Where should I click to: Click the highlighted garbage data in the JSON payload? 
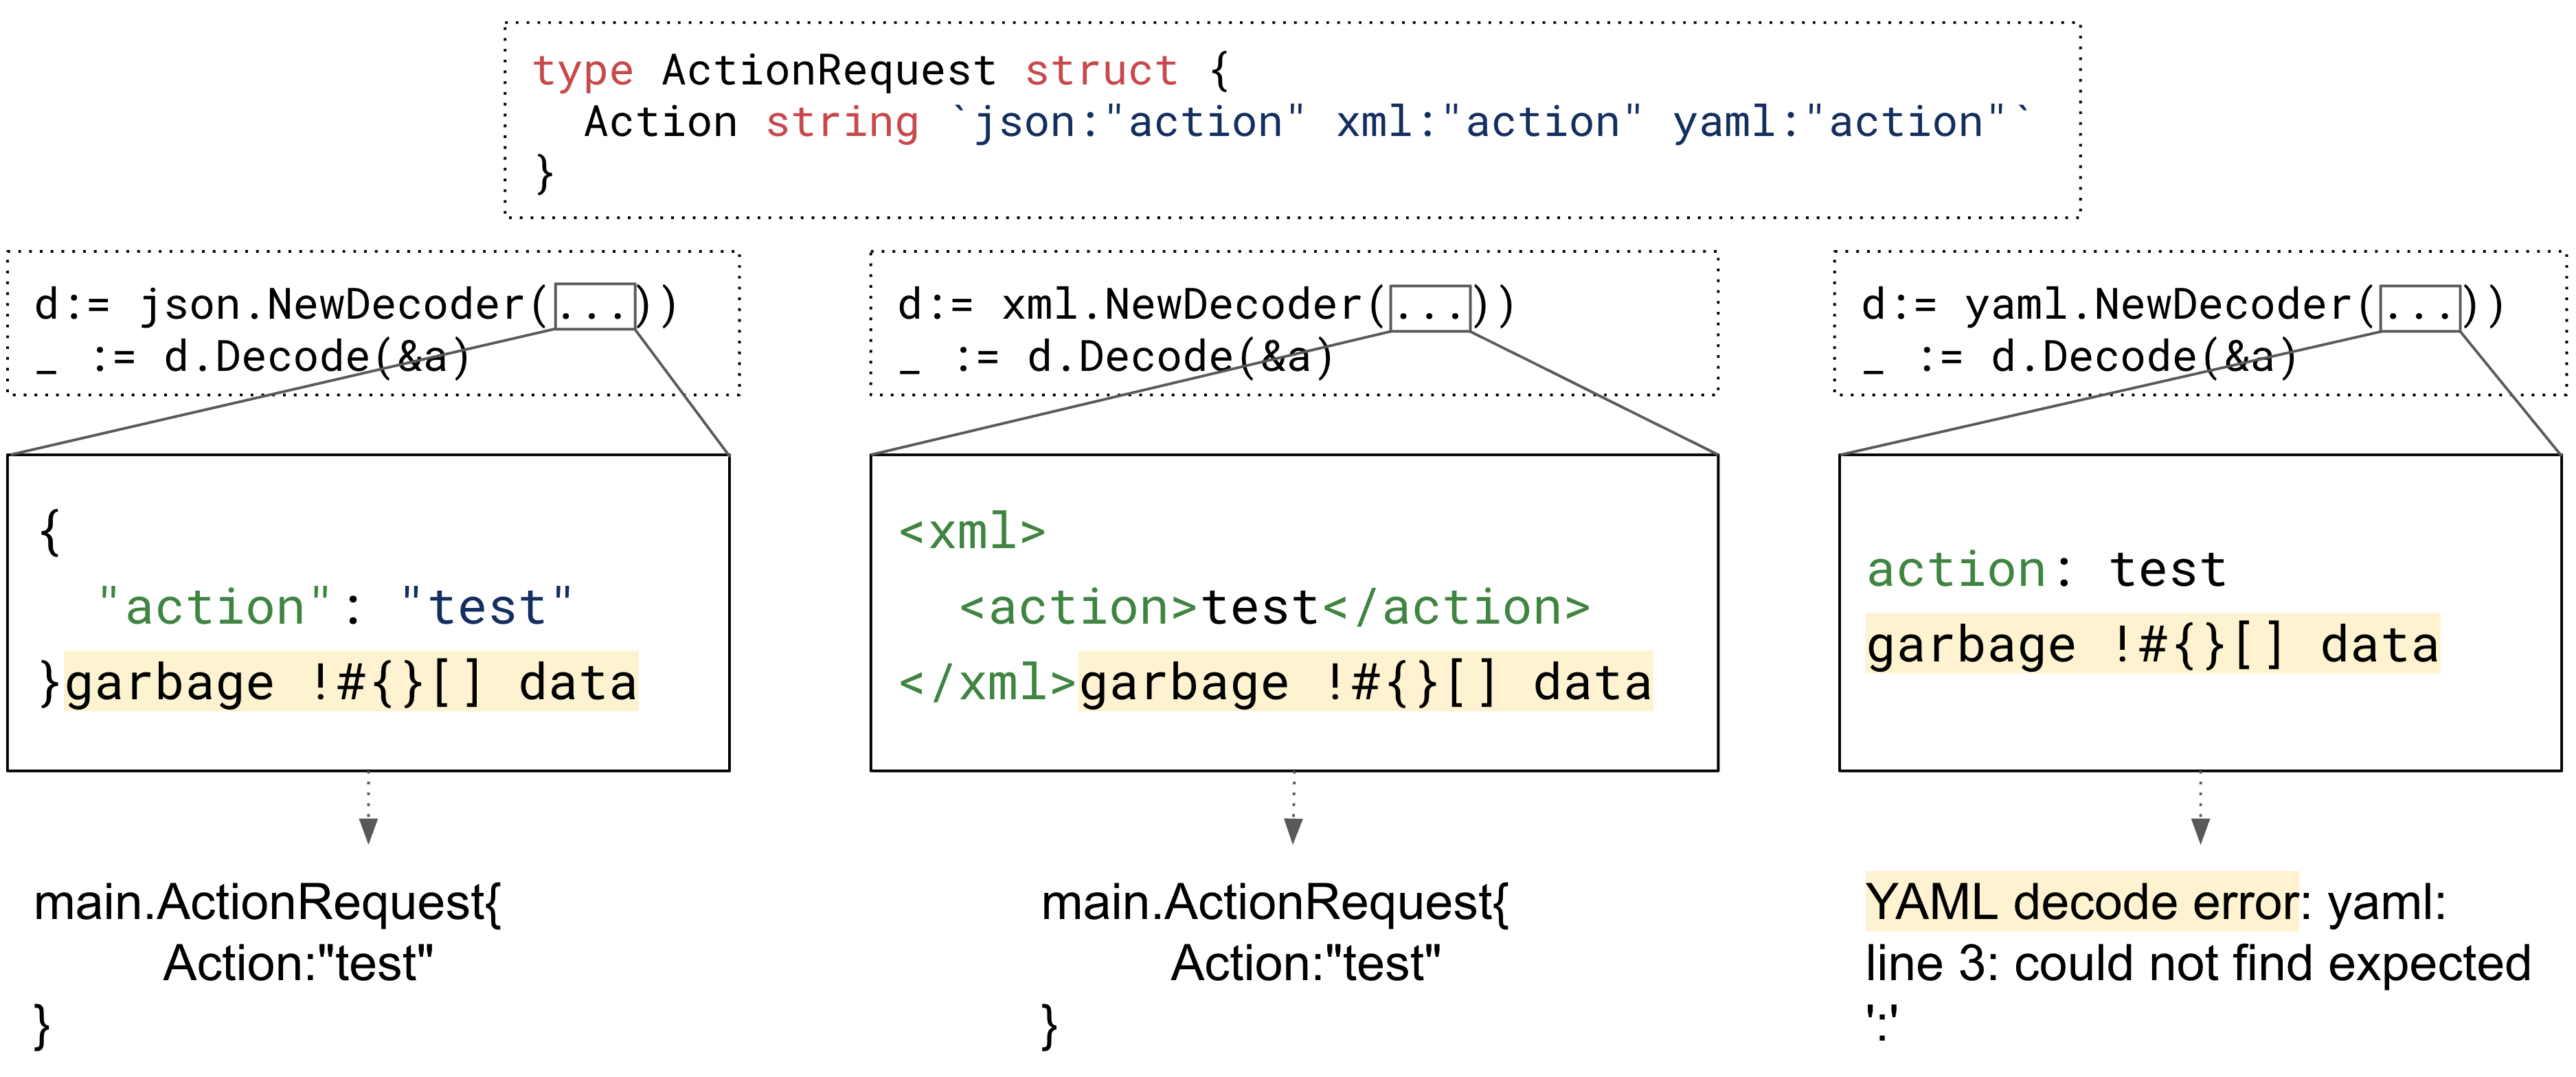click(351, 683)
